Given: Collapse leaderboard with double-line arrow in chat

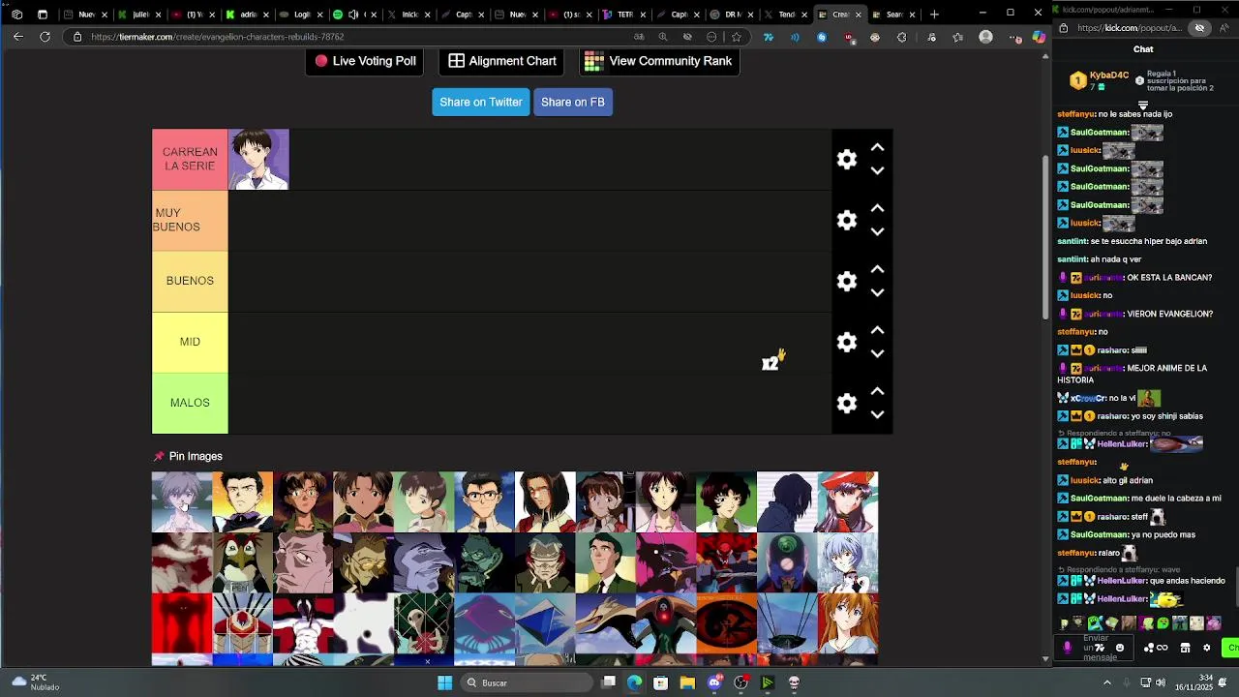Looking at the screenshot, I should pyautogui.click(x=1143, y=105).
